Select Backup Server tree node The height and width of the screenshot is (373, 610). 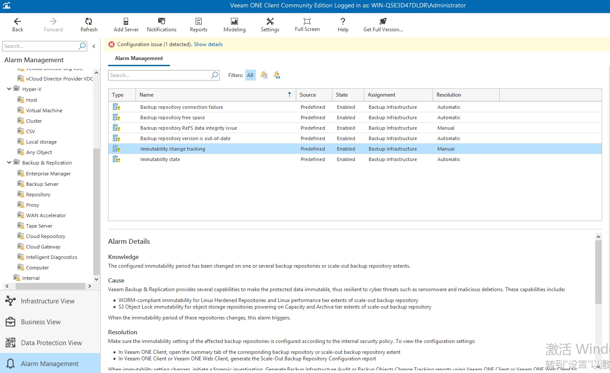pos(42,184)
